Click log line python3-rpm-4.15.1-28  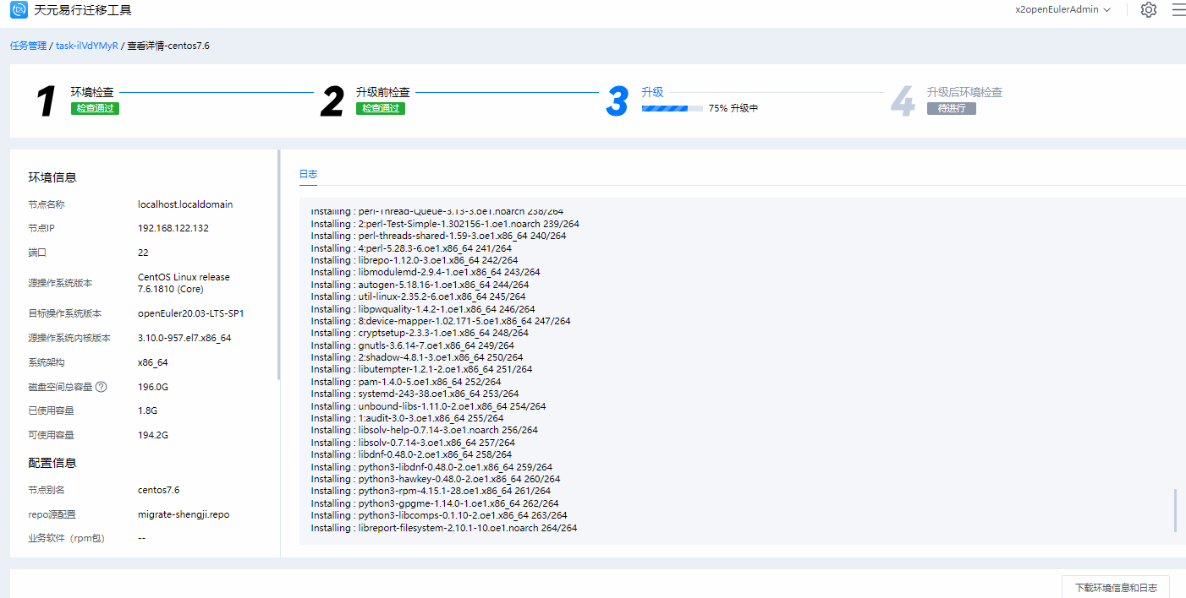point(431,491)
